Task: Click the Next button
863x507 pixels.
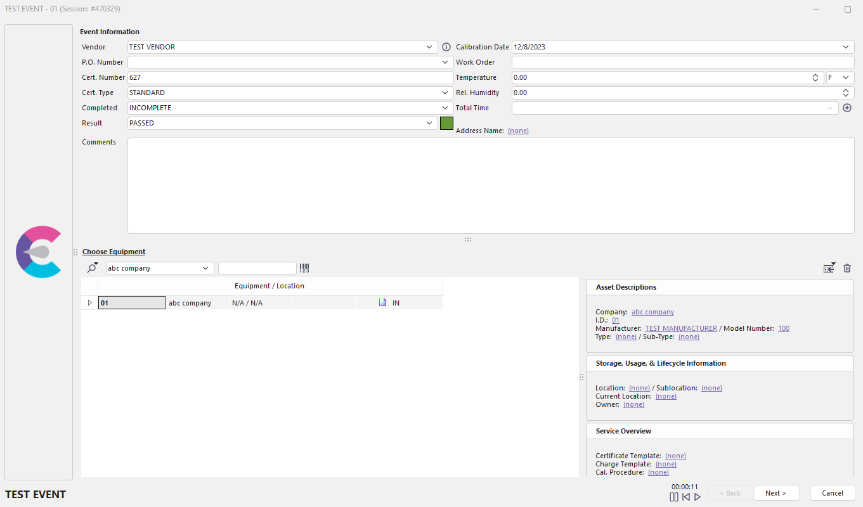Action: pos(775,493)
